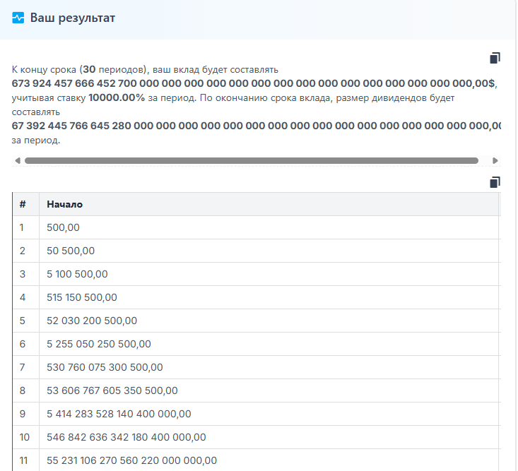Copy the table with the lower copy icon
Image resolution: width=518 pixels, height=471 pixels.
(x=495, y=182)
